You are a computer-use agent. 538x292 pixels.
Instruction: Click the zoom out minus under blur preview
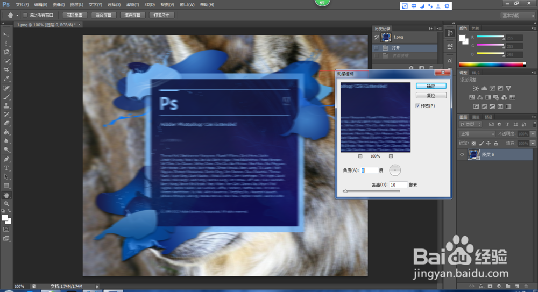tap(360, 156)
